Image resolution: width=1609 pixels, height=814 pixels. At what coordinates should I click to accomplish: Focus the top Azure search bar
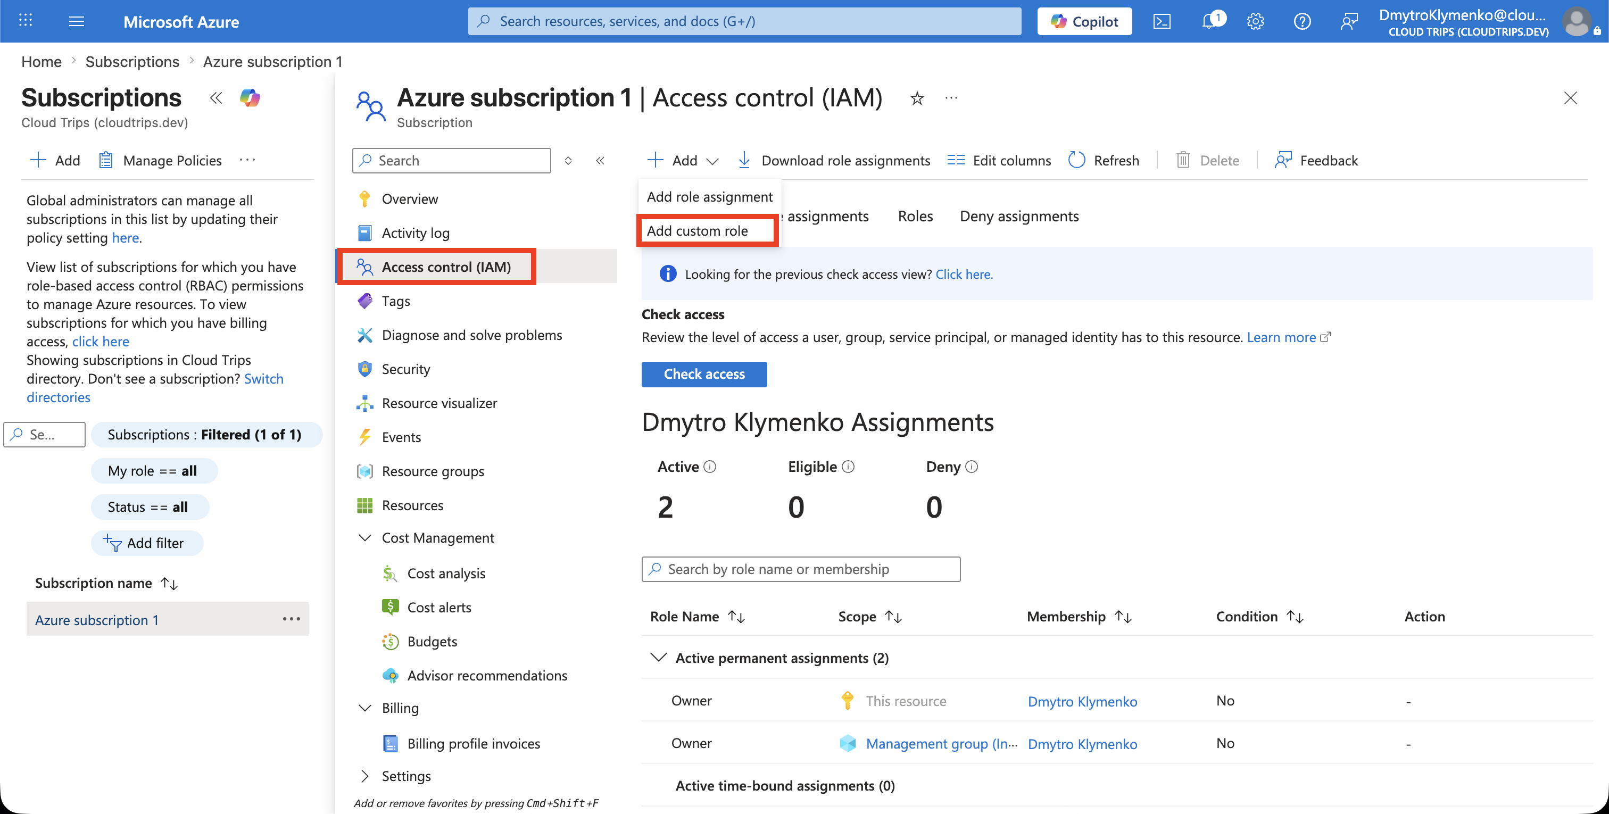pos(744,21)
